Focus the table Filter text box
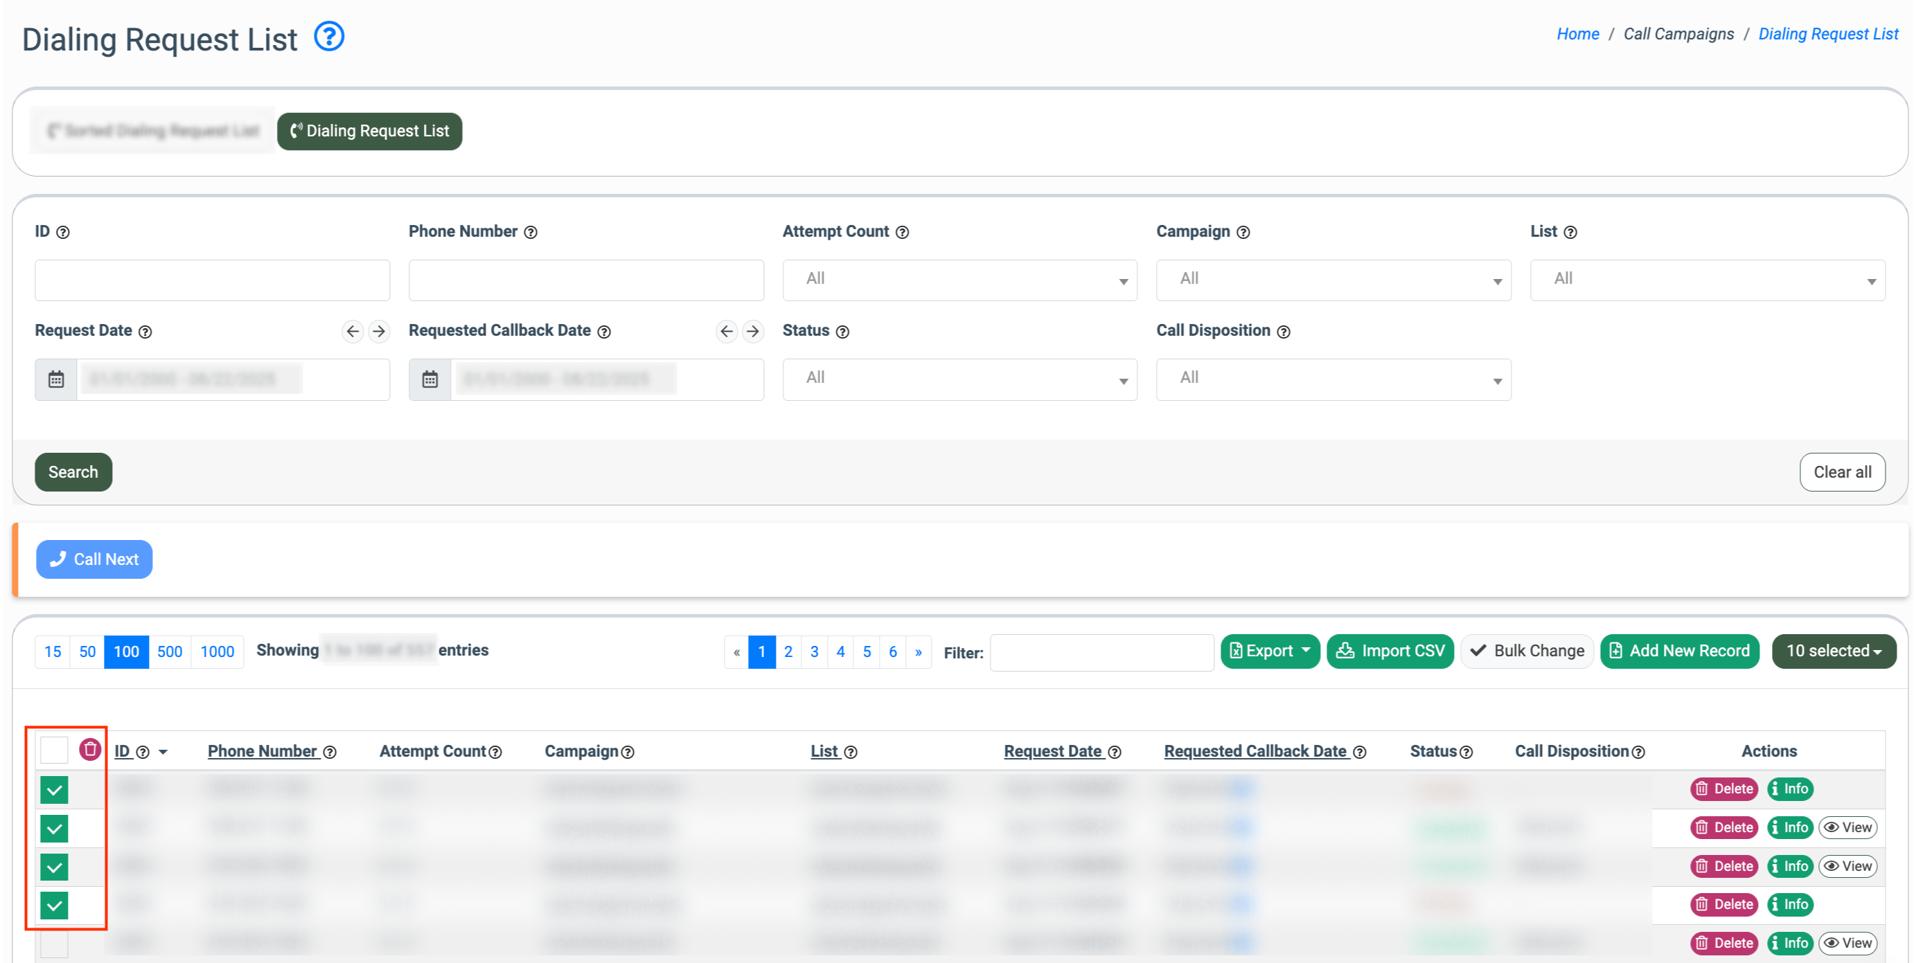This screenshot has height=963, width=1914. tap(1102, 653)
